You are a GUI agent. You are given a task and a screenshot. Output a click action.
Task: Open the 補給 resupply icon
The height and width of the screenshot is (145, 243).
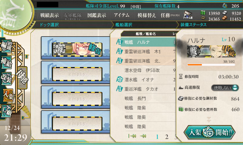6,62
